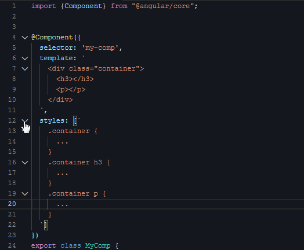Fold the div container block at line 7
This screenshot has width=304, height=250.
click(x=25, y=69)
